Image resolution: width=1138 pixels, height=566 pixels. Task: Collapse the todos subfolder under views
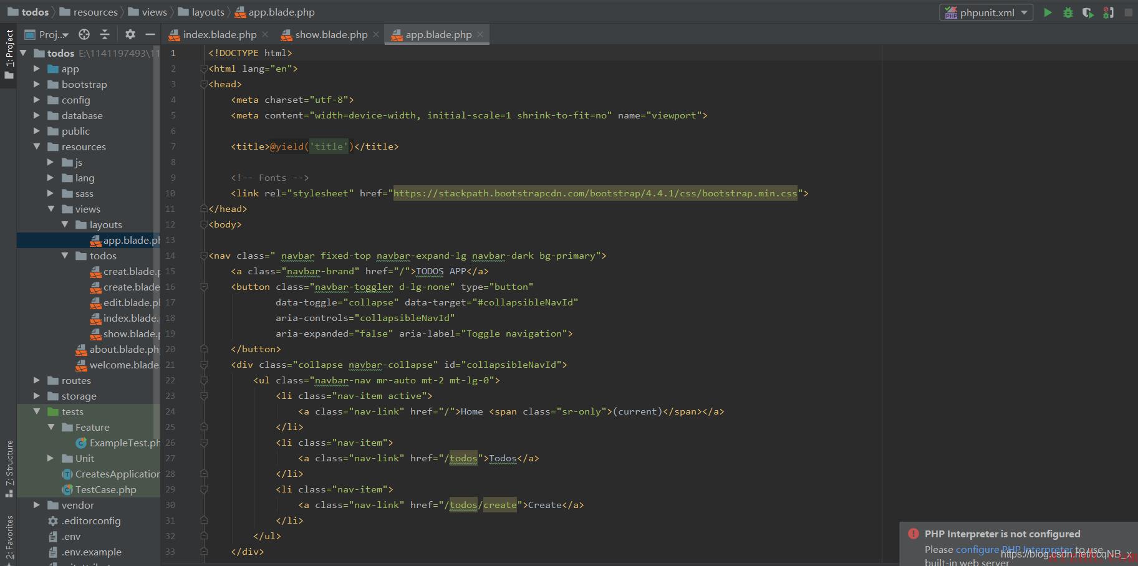[65, 256]
